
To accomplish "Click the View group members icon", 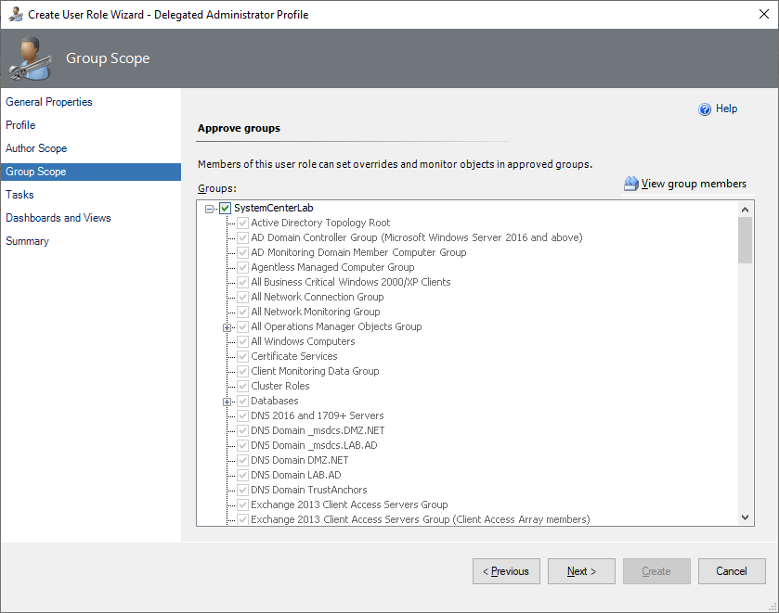I will (x=631, y=184).
